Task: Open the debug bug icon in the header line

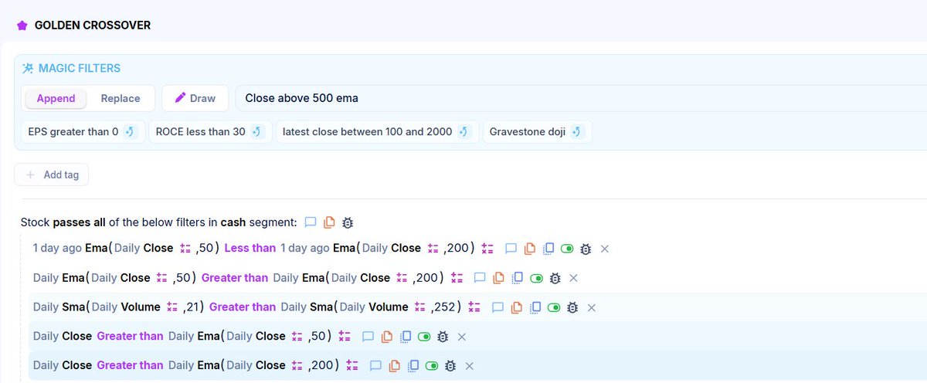Action: tap(348, 222)
